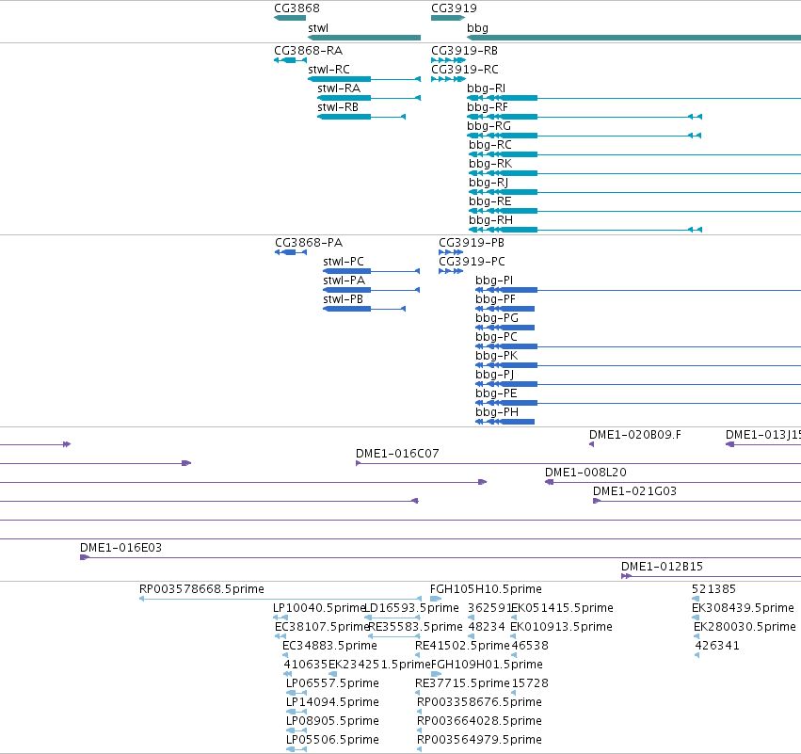The image size is (801, 754).
Task: Select clone DME1-016C07
Action: pyautogui.click(x=578, y=463)
